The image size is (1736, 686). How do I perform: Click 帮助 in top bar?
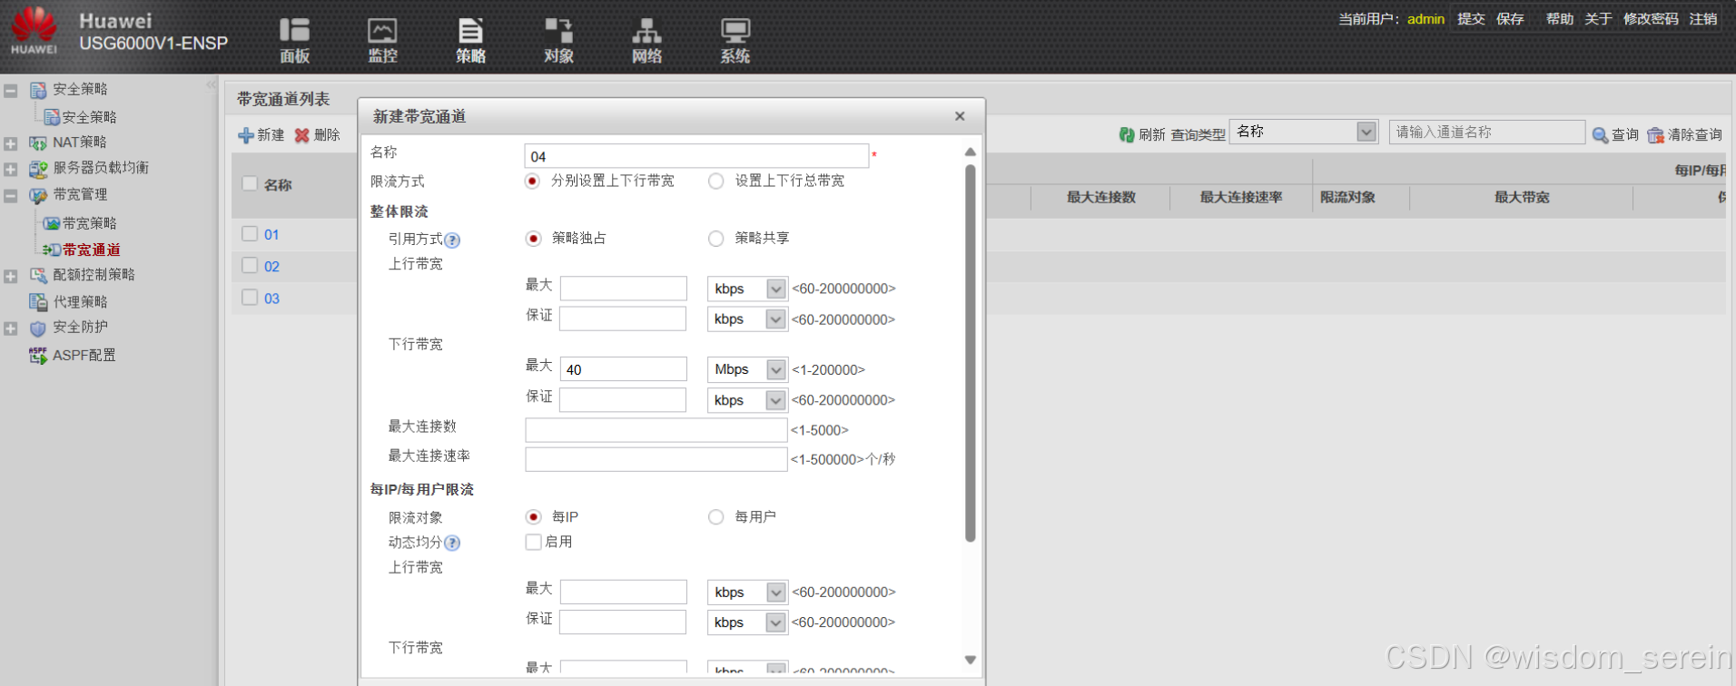[1560, 19]
